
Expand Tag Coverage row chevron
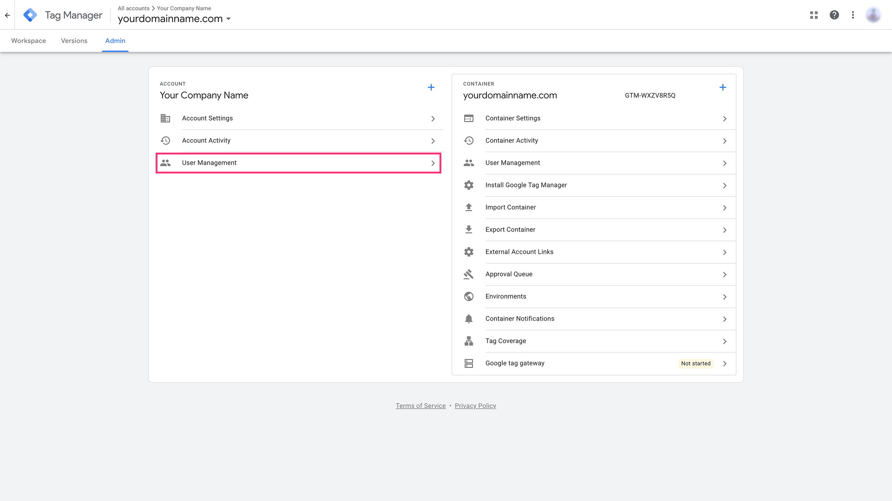[725, 341]
